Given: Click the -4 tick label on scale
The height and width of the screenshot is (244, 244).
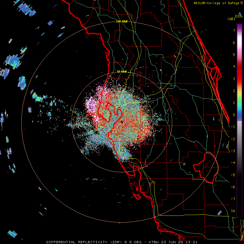Looking at the screenshot, I should [233, 163].
